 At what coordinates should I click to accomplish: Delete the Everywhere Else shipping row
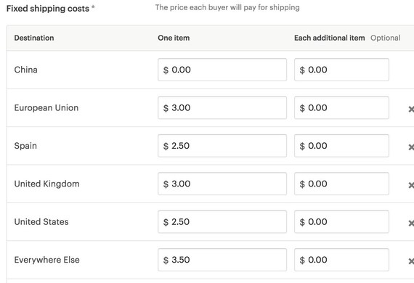pyautogui.click(x=411, y=261)
